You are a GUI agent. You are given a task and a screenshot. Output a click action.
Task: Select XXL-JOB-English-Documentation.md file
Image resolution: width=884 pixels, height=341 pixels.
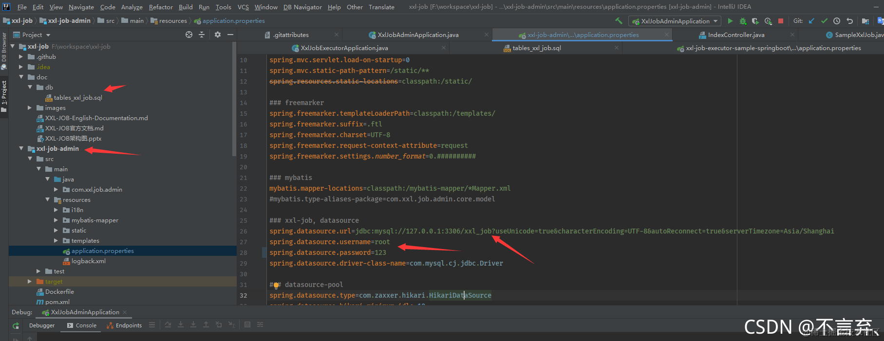pyautogui.click(x=96, y=118)
